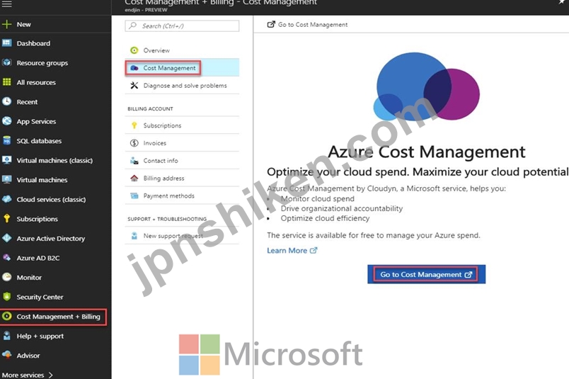Click the Azure AD B2C icon

tap(6, 258)
